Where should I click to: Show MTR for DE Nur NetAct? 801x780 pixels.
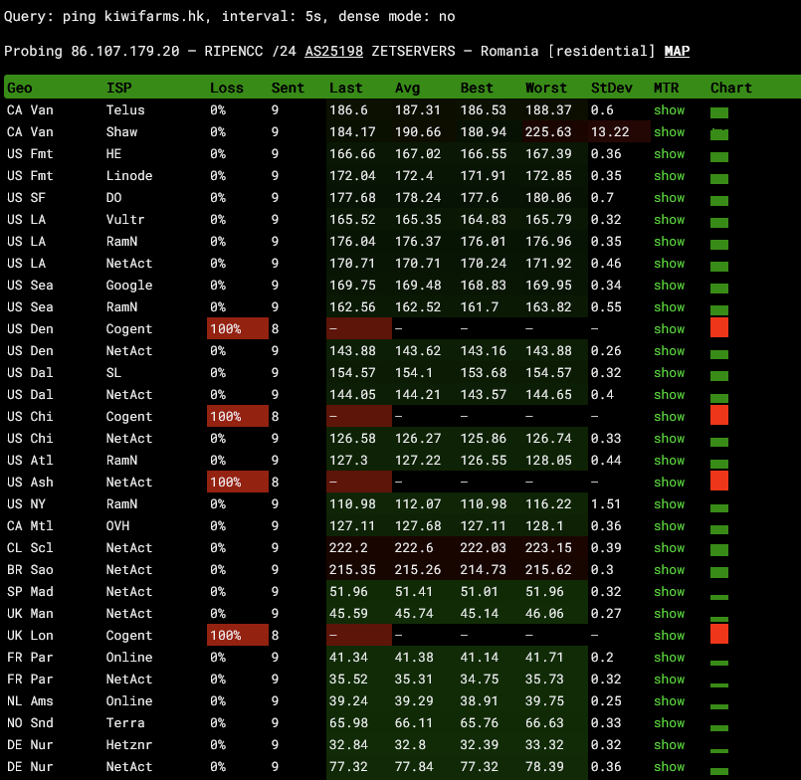[670, 767]
